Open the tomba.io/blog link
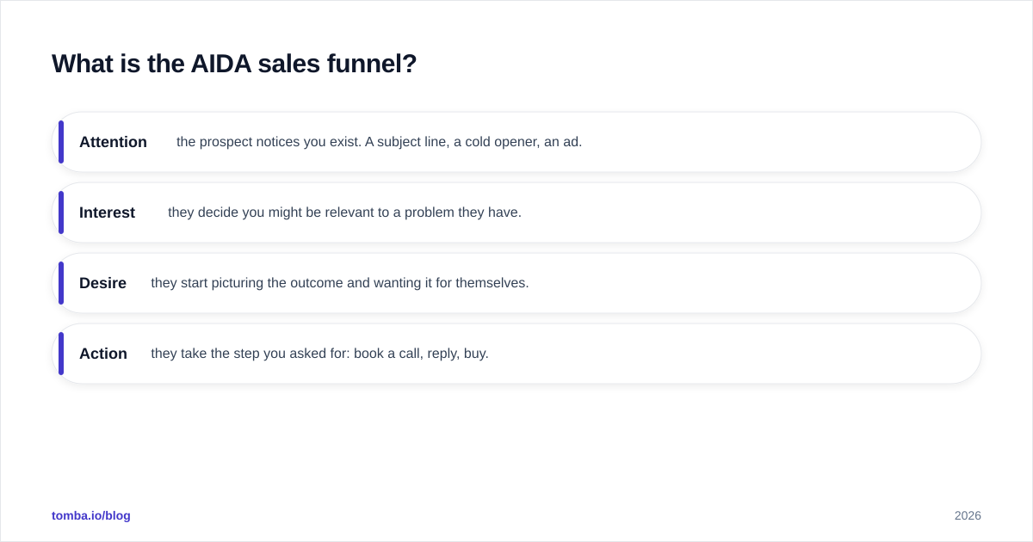This screenshot has width=1033, height=542. 91,515
